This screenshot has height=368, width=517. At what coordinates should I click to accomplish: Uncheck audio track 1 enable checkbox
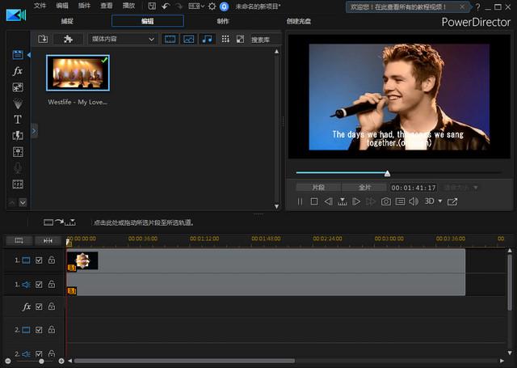39,284
